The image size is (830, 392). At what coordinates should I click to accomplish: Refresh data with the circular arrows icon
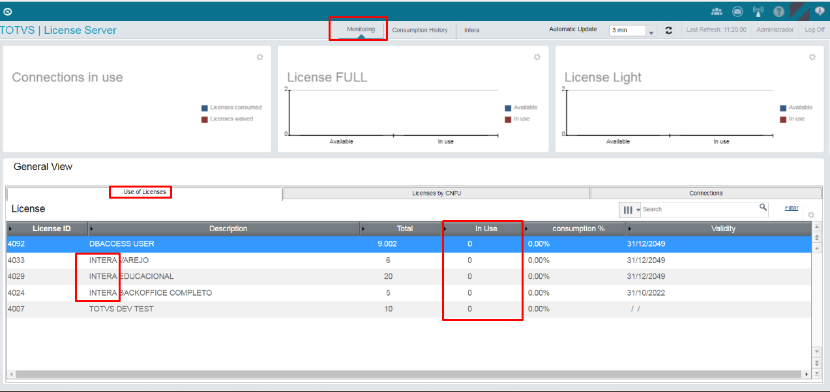tap(668, 30)
